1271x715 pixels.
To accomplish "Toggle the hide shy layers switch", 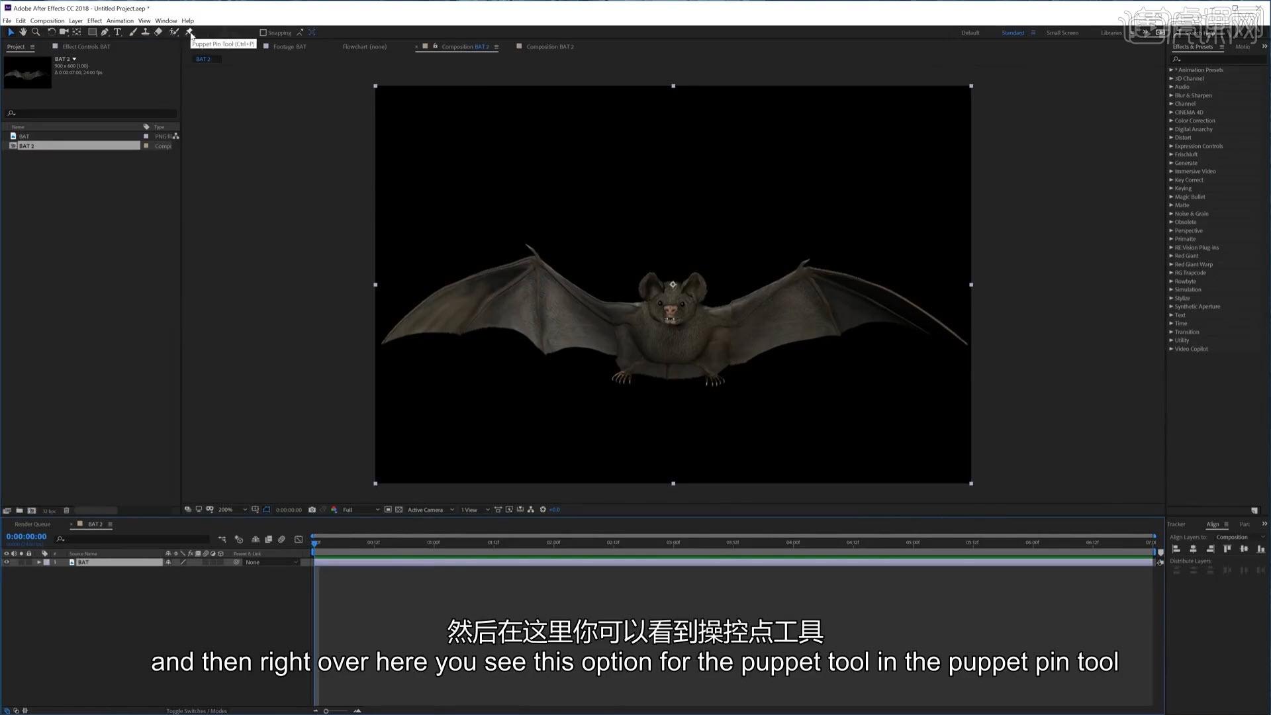I will pos(256,540).
